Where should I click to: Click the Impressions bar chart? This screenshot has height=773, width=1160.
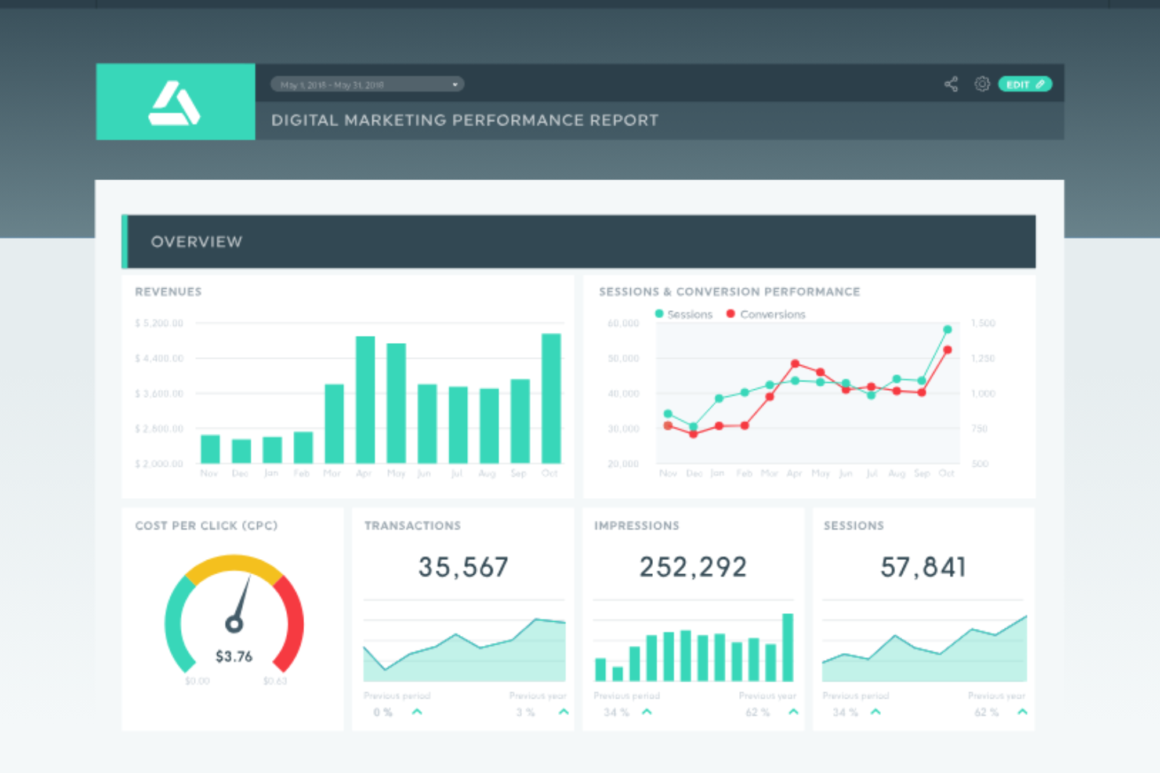coord(694,647)
